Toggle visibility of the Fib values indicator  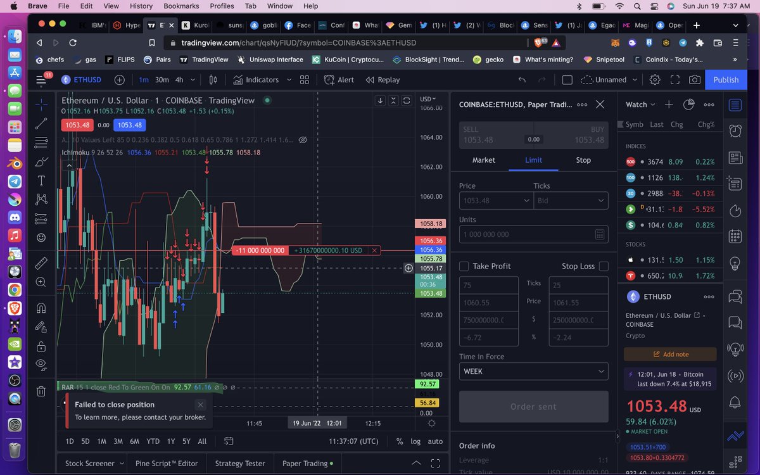pos(303,140)
